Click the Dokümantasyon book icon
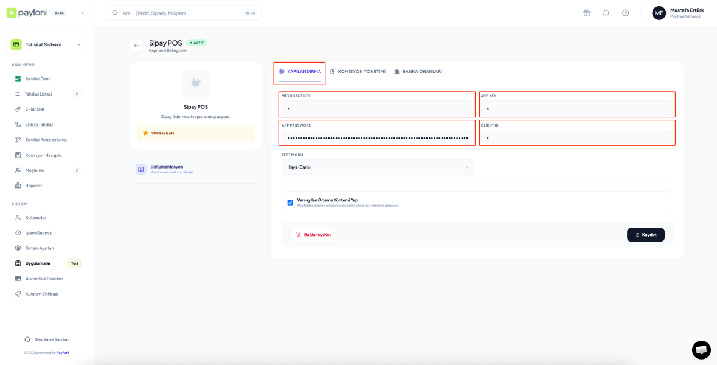717x365 pixels. point(140,169)
